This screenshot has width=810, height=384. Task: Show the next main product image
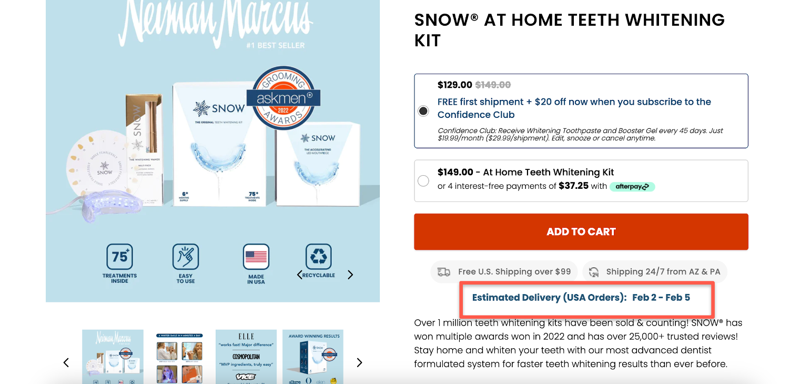click(x=350, y=275)
